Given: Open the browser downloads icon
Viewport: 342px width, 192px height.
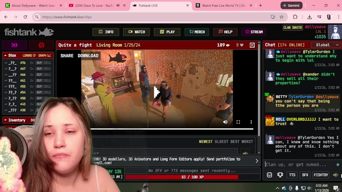Looking at the screenshot, I should (x=309, y=17).
